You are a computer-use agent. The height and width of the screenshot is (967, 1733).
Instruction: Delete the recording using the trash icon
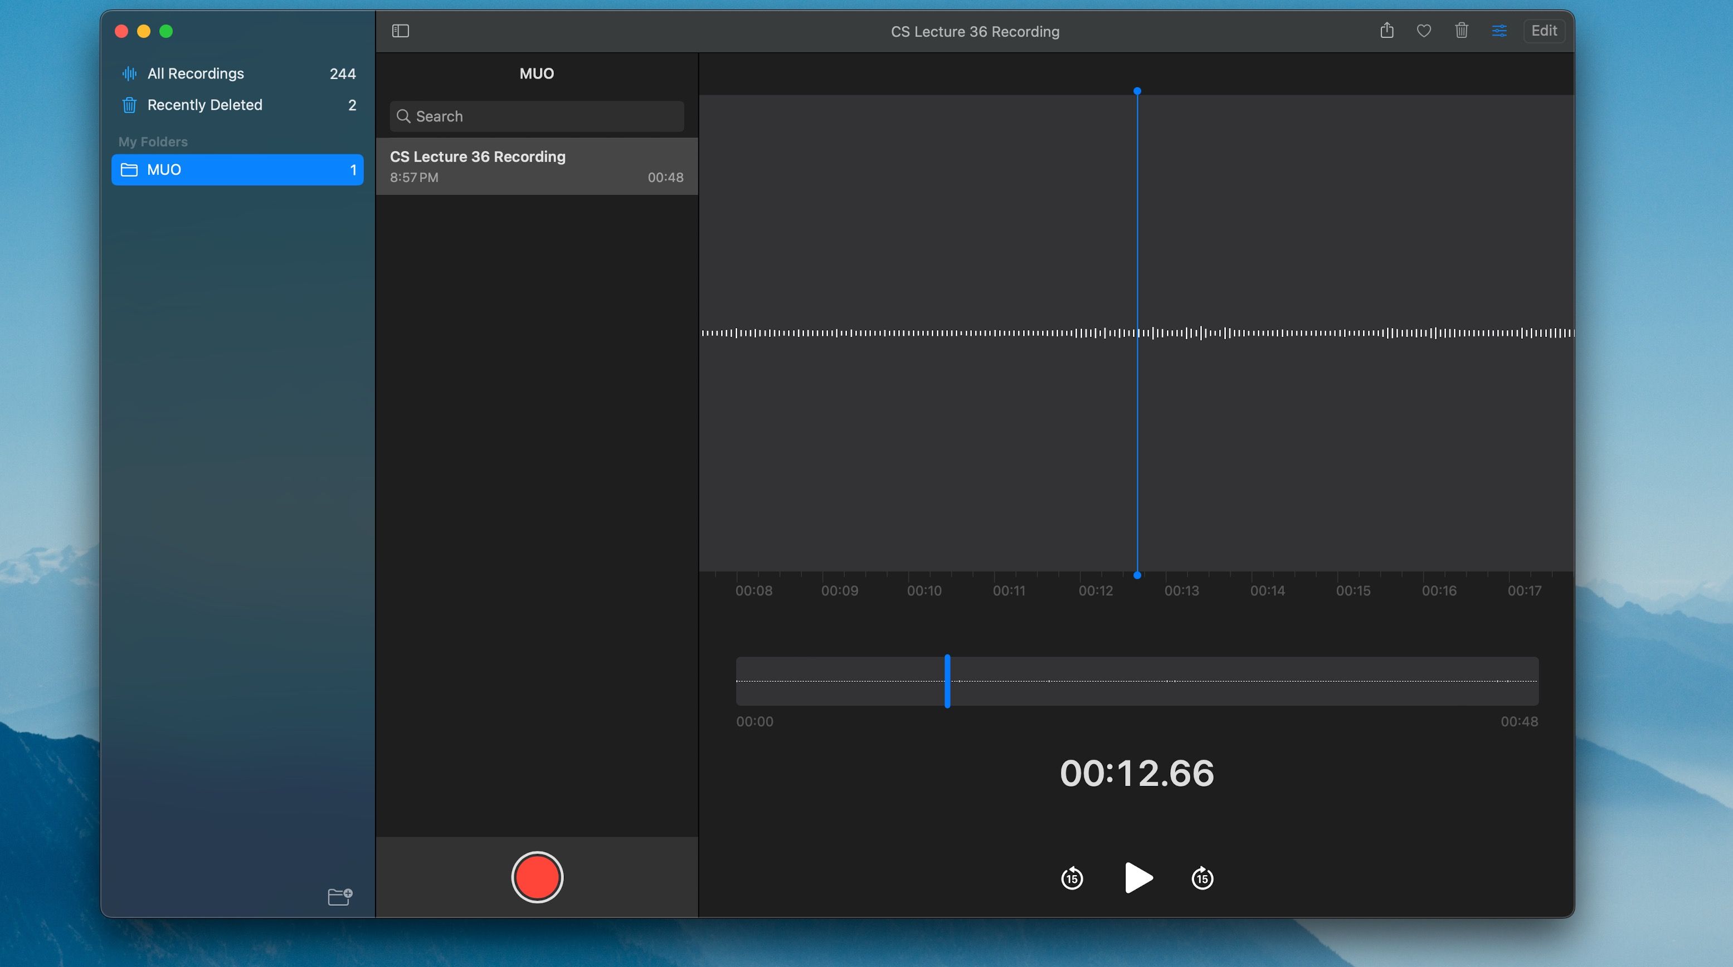click(x=1461, y=31)
